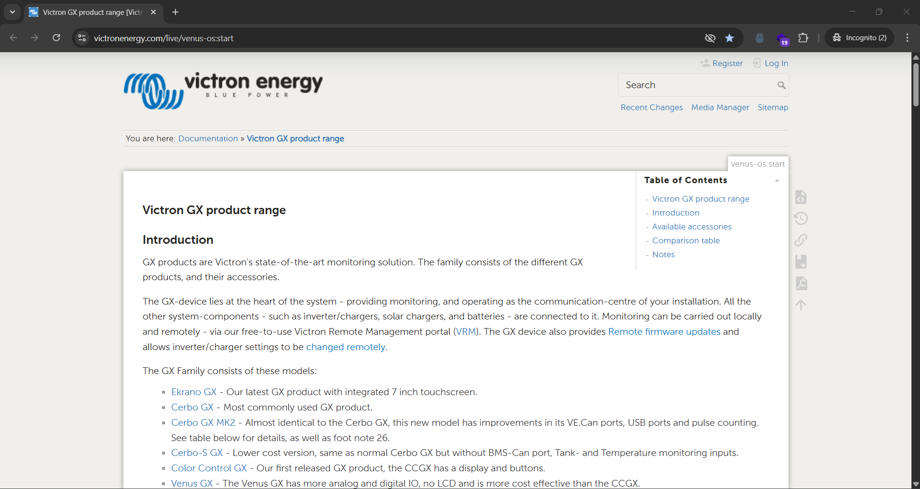This screenshot has height=489, width=920.
Task: Export page as PDF icon
Action: (801, 283)
